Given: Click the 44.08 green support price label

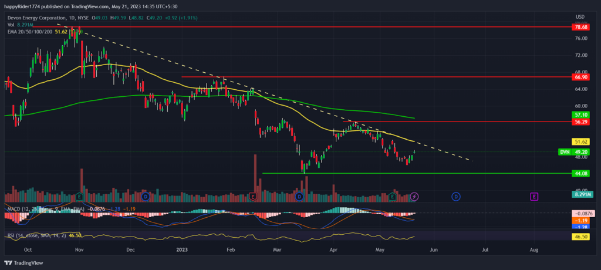Looking at the screenshot, I should click(582, 173).
